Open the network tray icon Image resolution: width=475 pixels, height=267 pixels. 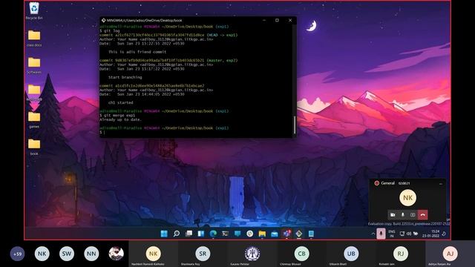[x=402, y=234]
